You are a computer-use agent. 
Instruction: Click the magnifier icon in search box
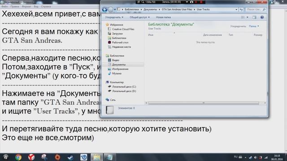(264, 9)
